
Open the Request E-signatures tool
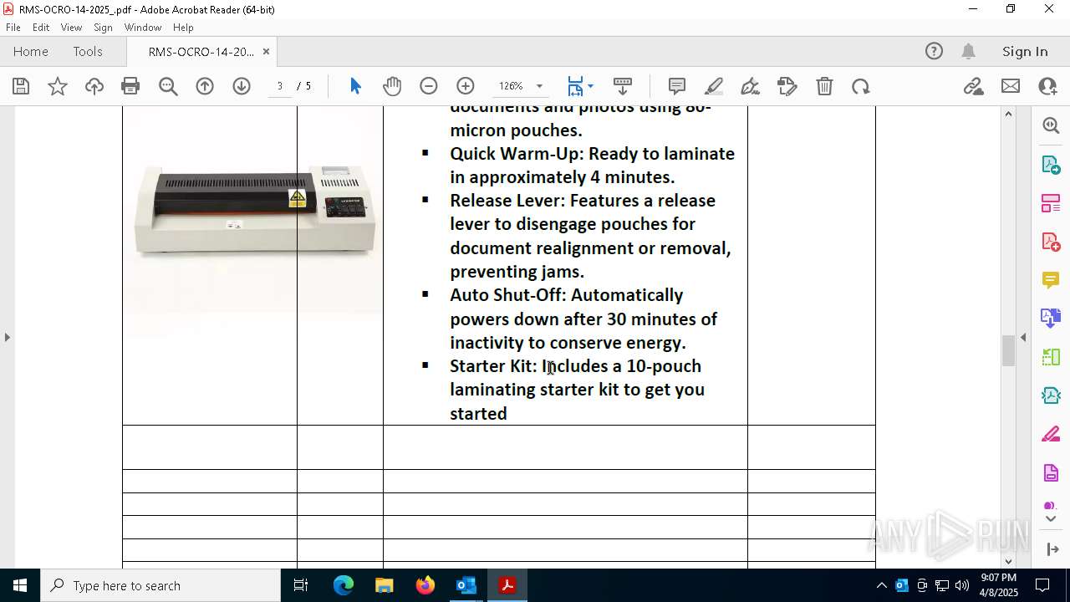(x=787, y=86)
